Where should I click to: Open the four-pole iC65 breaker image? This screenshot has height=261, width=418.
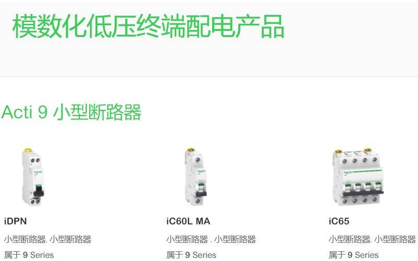[x=358, y=177]
